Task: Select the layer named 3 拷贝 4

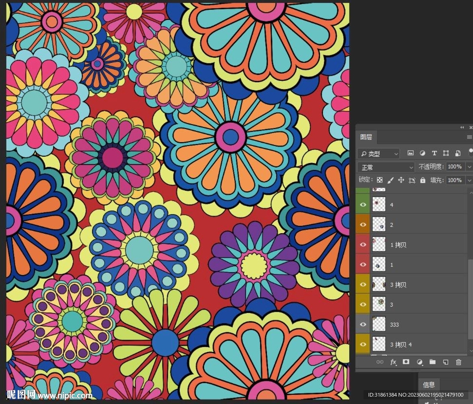Action: [x=401, y=344]
